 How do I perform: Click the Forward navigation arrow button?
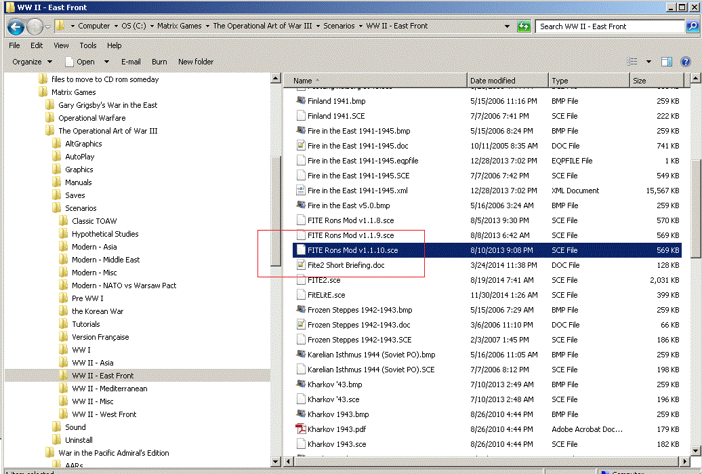35,27
